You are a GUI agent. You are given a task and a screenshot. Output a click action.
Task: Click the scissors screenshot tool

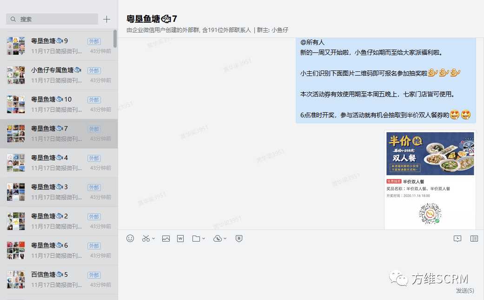(x=146, y=238)
